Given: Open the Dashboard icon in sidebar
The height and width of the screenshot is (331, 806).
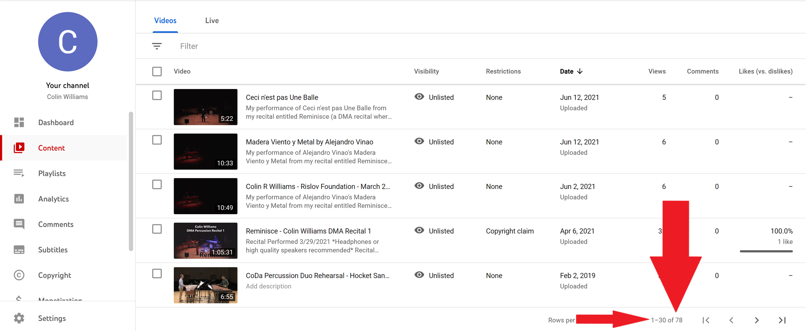Looking at the screenshot, I should click(19, 123).
